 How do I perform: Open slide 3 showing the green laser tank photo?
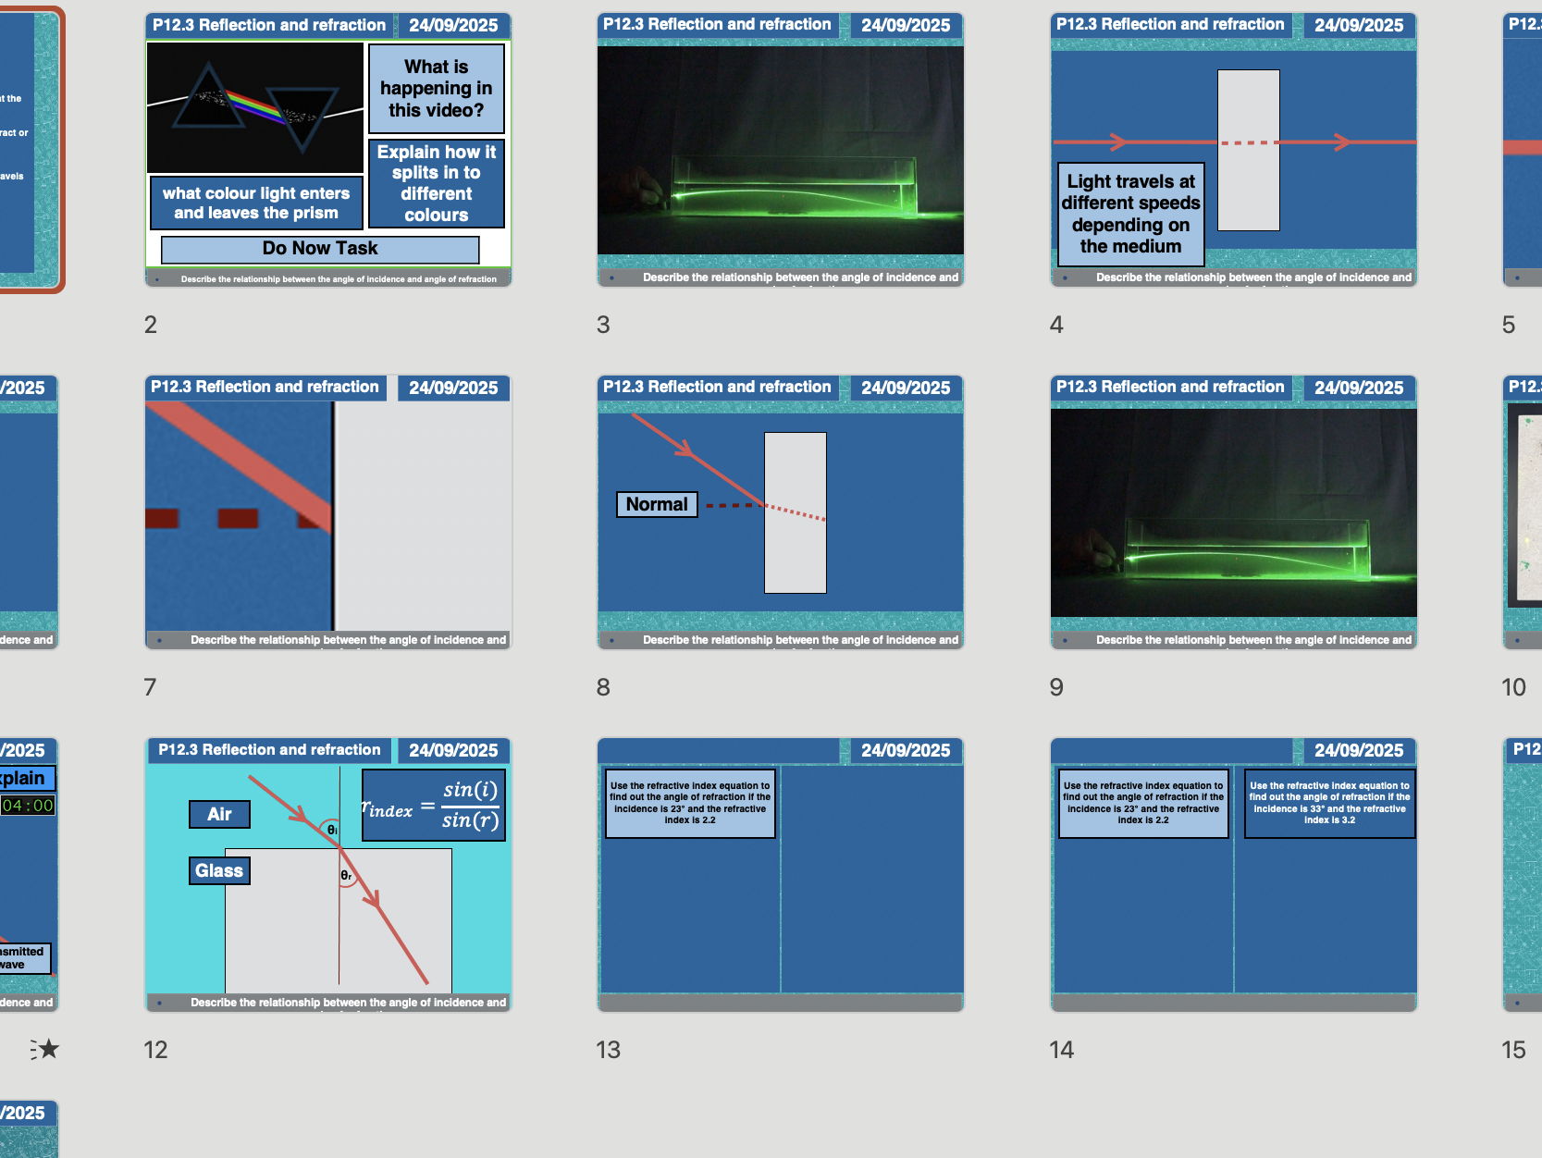(781, 148)
